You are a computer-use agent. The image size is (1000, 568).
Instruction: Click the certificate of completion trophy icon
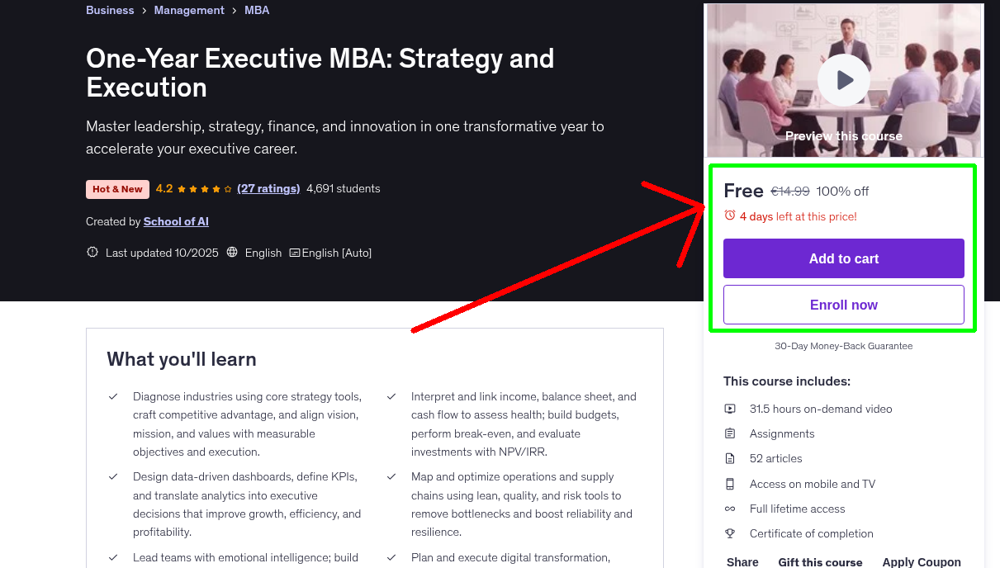pyautogui.click(x=730, y=533)
